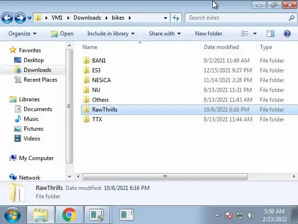Image resolution: width=298 pixels, height=224 pixels.
Task: Select Downloads in the address breadcrumb
Action: [x=87, y=18]
